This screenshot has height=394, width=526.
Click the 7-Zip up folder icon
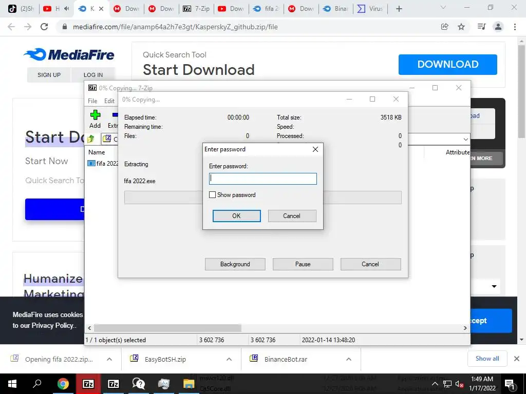pyautogui.click(x=90, y=139)
